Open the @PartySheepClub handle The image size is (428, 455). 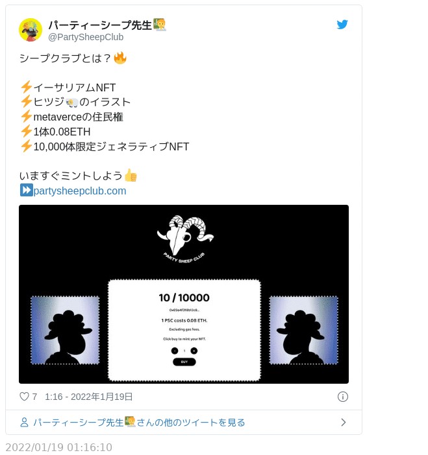pos(86,37)
